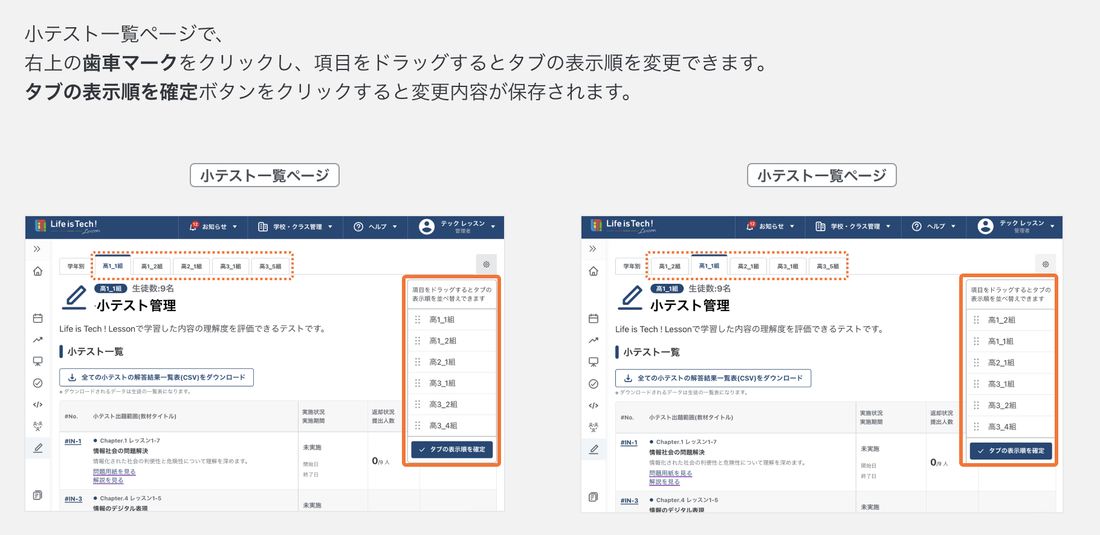
Task: Open the ヘルプ dropdown in right screenshot
Action: pos(934,226)
